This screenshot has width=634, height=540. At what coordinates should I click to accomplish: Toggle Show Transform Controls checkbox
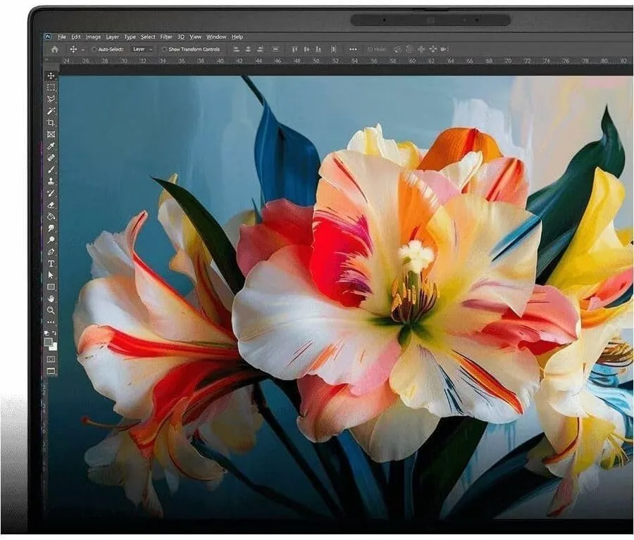pos(164,49)
